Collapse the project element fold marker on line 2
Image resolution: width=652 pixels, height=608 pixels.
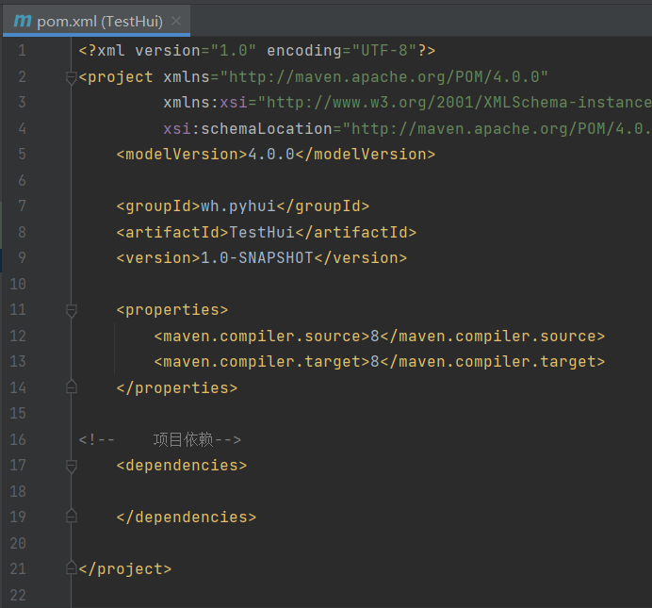click(x=72, y=77)
